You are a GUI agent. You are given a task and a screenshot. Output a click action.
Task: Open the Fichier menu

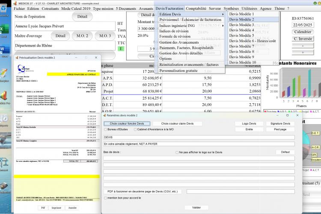[x=19, y=9]
